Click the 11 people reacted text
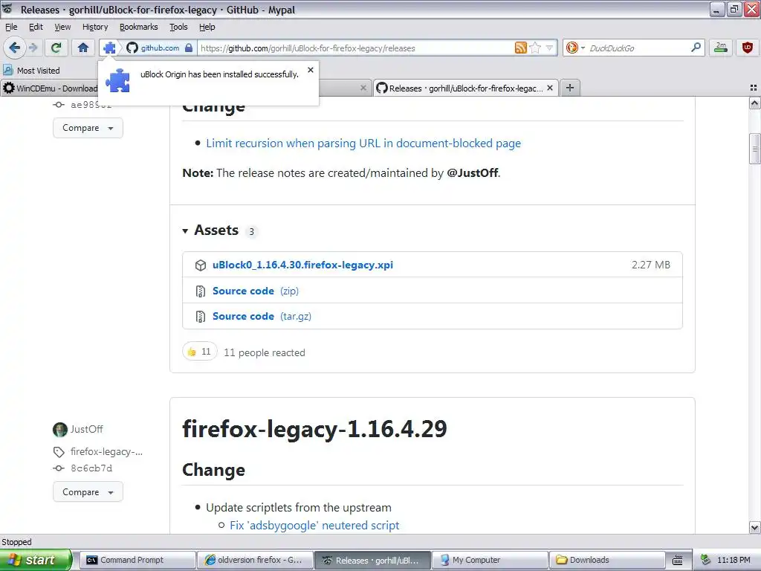The image size is (761, 571). pos(264,352)
